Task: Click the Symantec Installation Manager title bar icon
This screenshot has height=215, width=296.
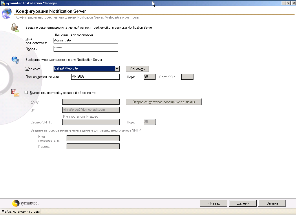Action: click(3, 3)
